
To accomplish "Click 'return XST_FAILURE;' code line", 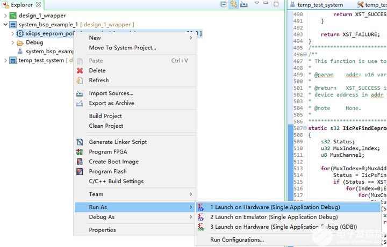I will [x=350, y=34].
